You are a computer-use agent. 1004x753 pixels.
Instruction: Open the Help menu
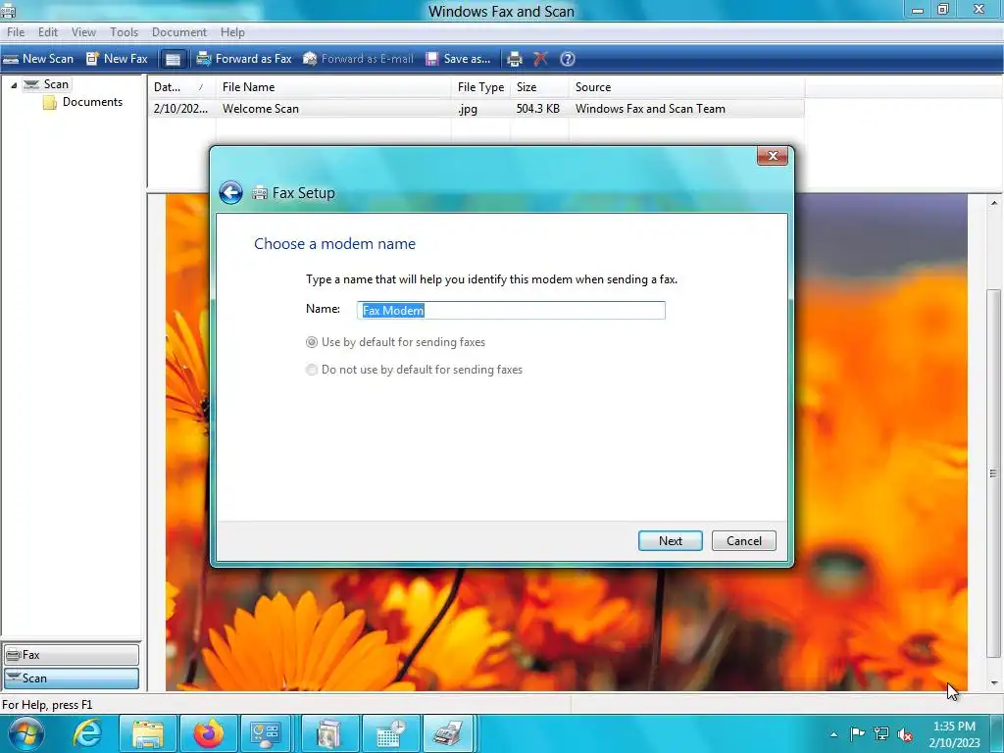coord(232,32)
